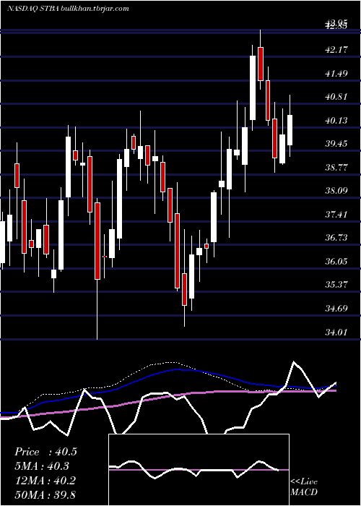Click the 5MA : 40.3 readout
This screenshot has height=506, width=361.
point(42,466)
